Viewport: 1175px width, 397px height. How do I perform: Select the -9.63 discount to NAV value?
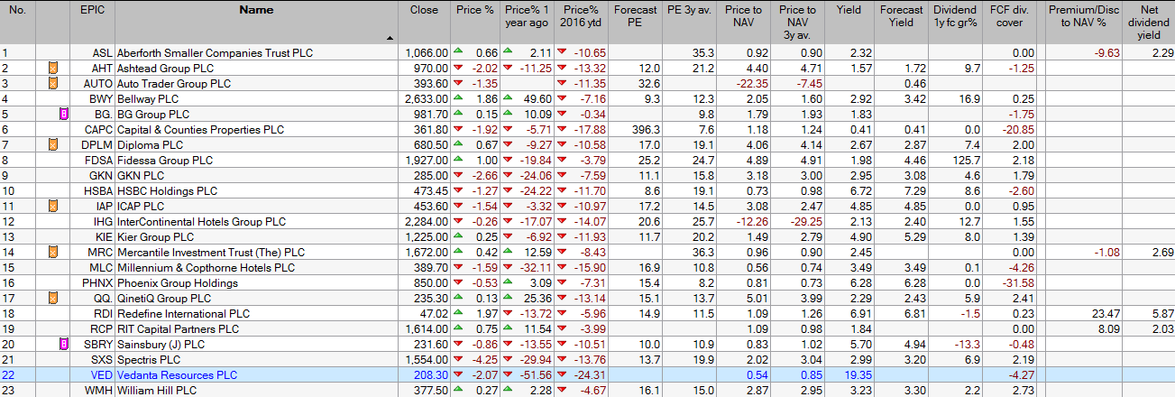coord(1107,53)
